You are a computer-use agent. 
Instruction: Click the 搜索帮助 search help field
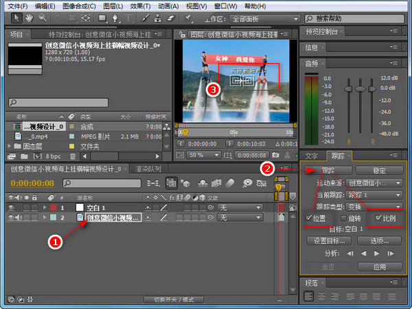pyautogui.click(x=354, y=19)
